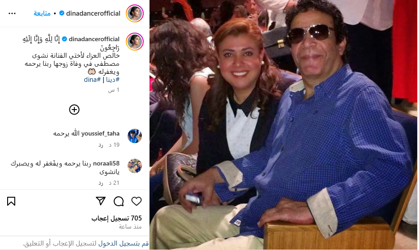
Task: Click the post photo
Action: (x=283, y=125)
